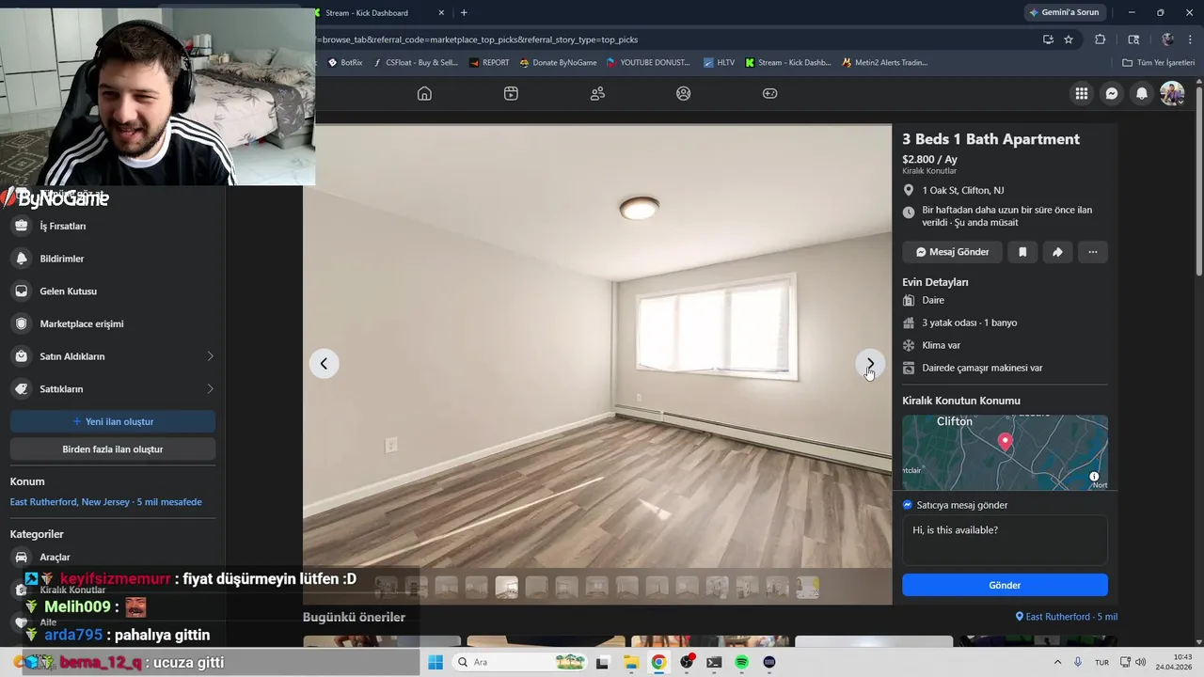Viewport: 1204px width, 677px height.
Task: Open Metin2 Alerts Trading bookmark
Action: pos(883,63)
